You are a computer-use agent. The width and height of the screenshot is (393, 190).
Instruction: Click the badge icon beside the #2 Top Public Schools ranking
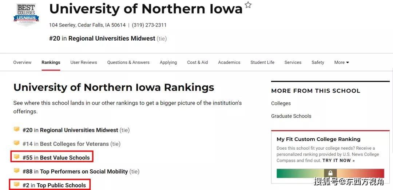(16, 185)
